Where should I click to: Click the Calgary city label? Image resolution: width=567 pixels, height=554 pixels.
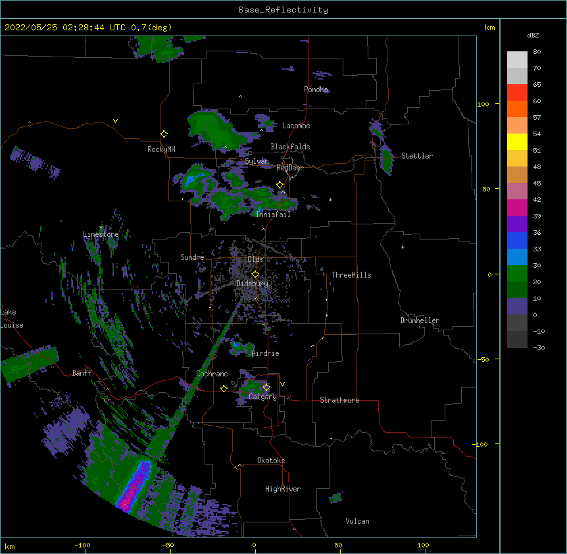tap(262, 397)
